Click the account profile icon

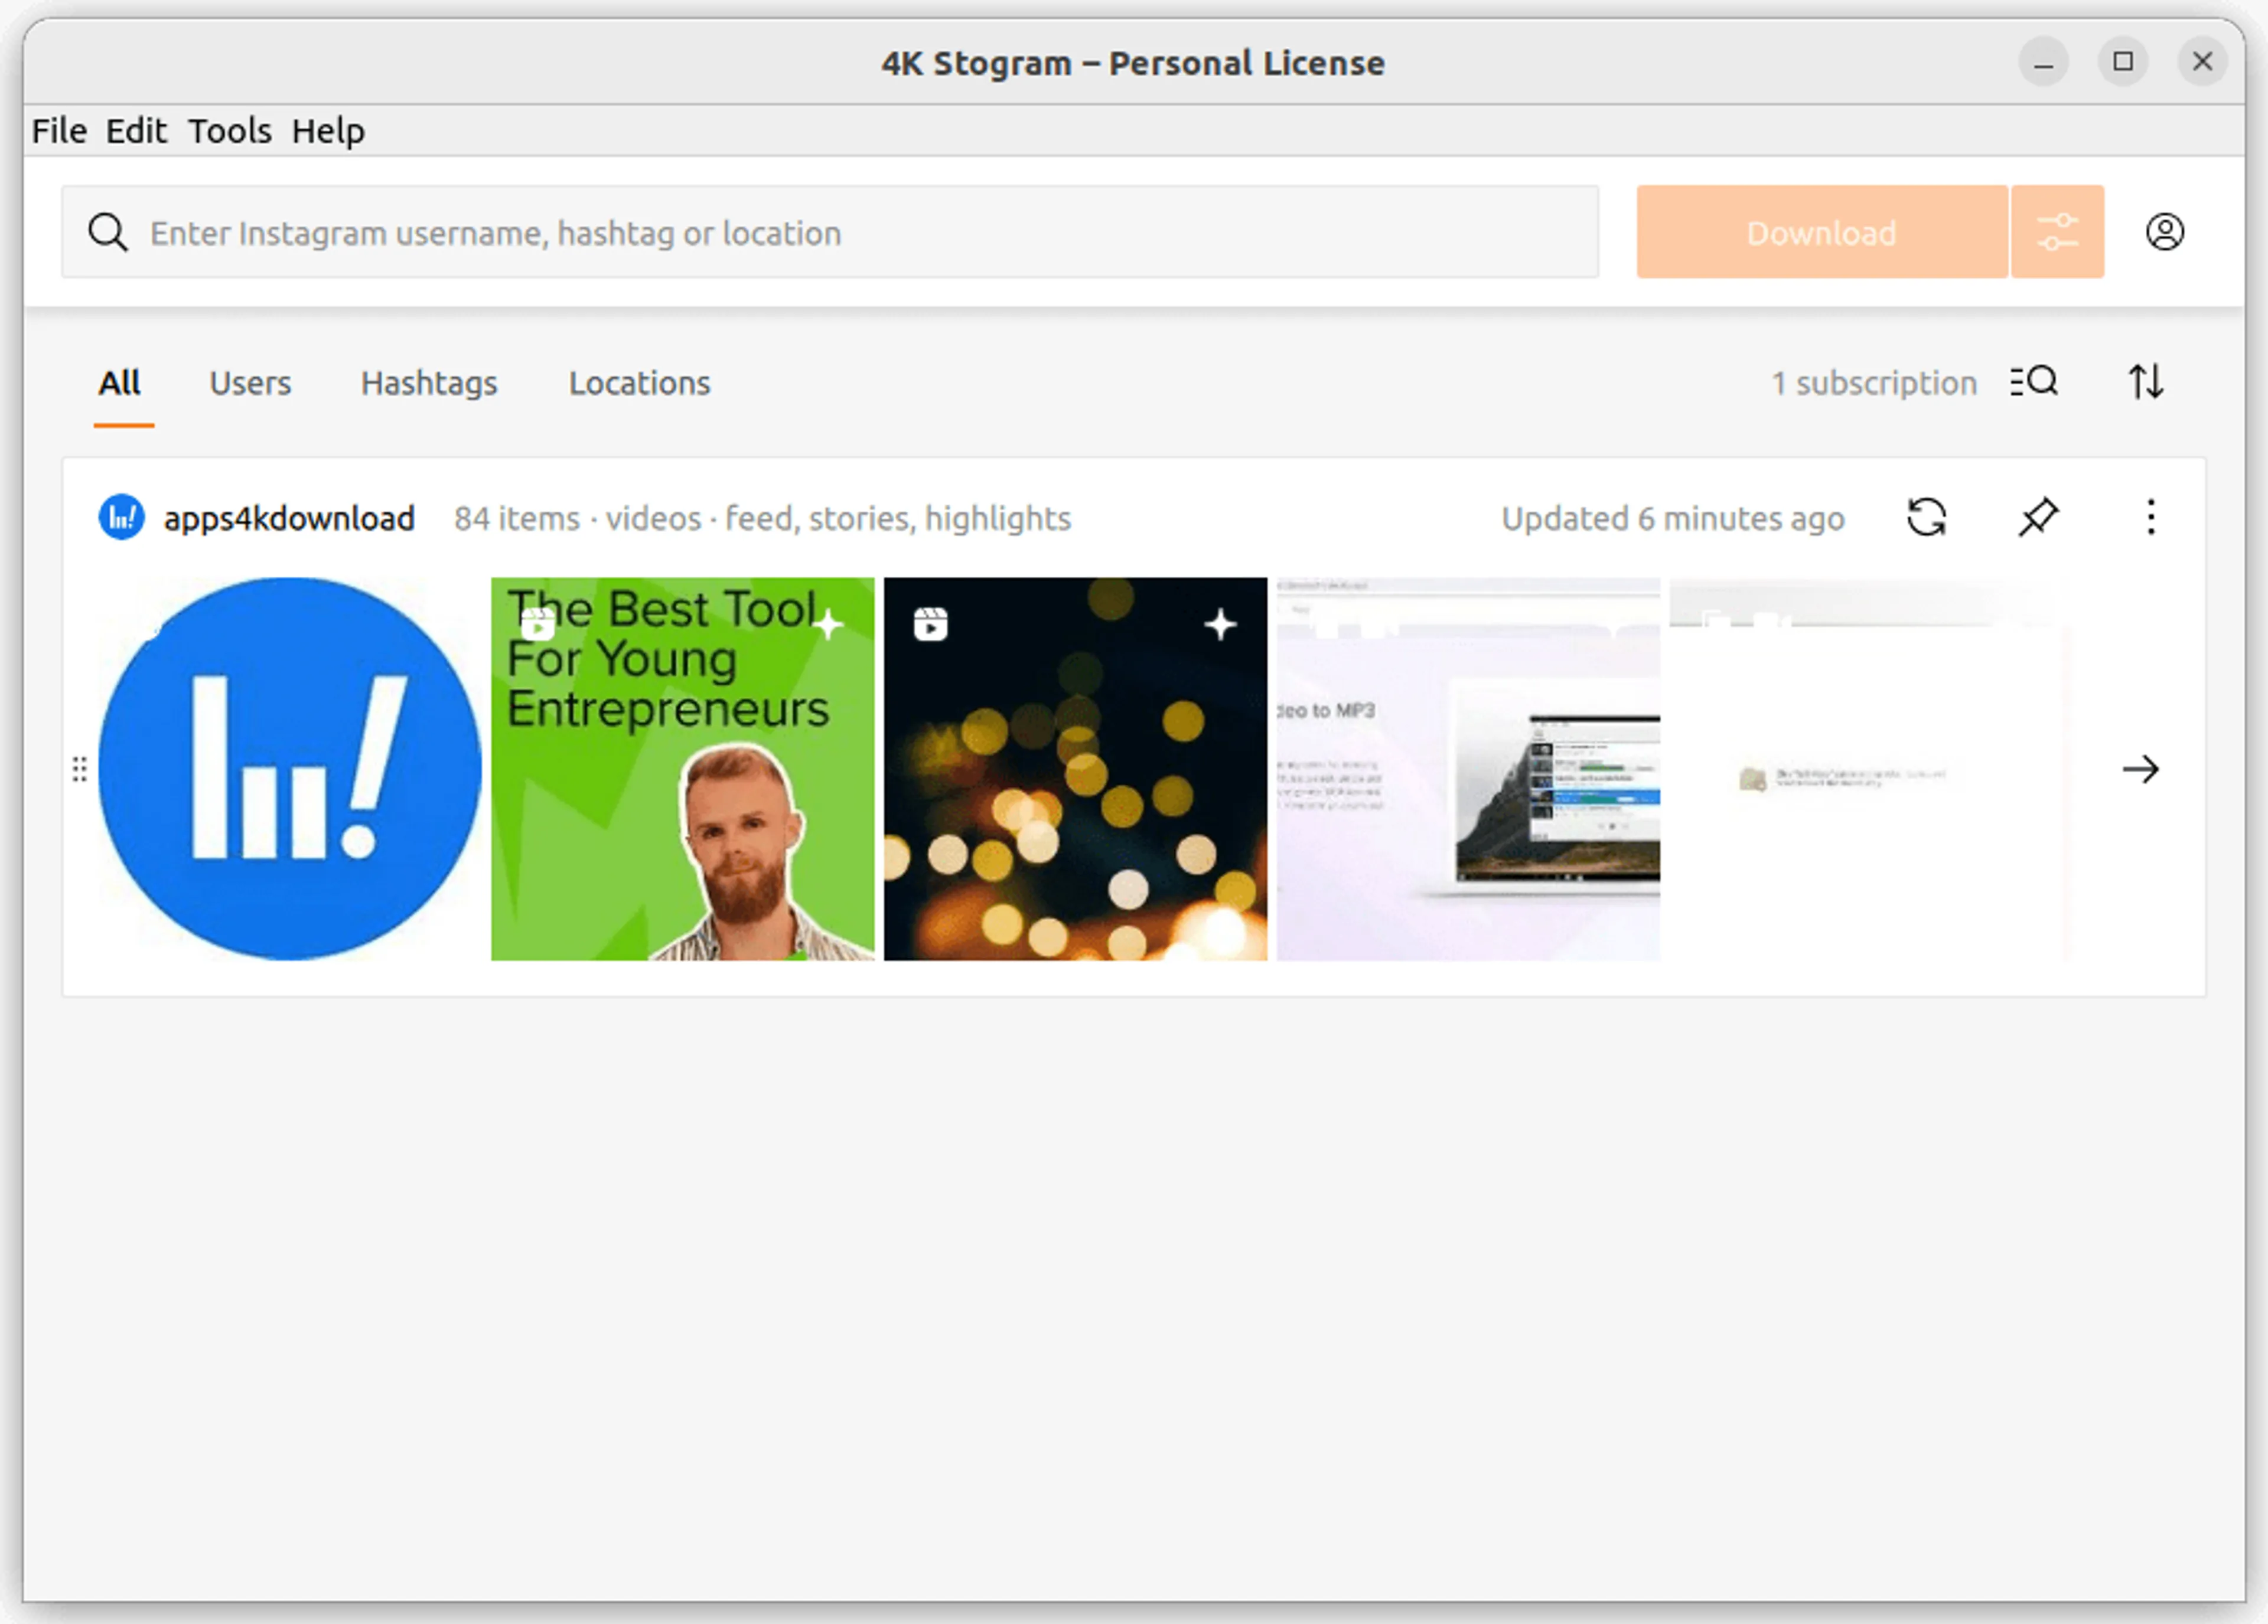coord(2164,232)
